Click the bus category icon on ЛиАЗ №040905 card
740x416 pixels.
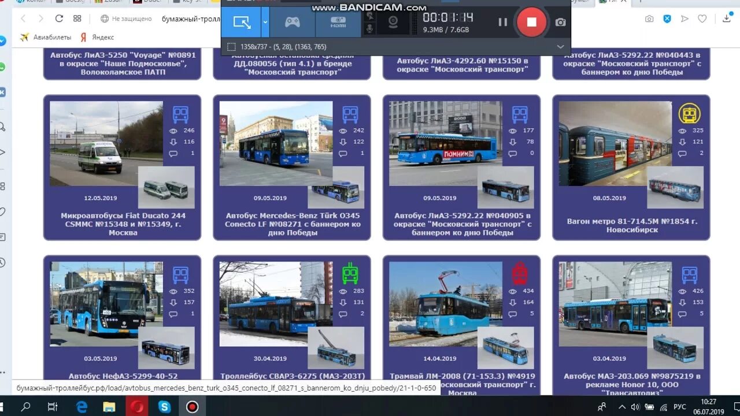(x=520, y=114)
